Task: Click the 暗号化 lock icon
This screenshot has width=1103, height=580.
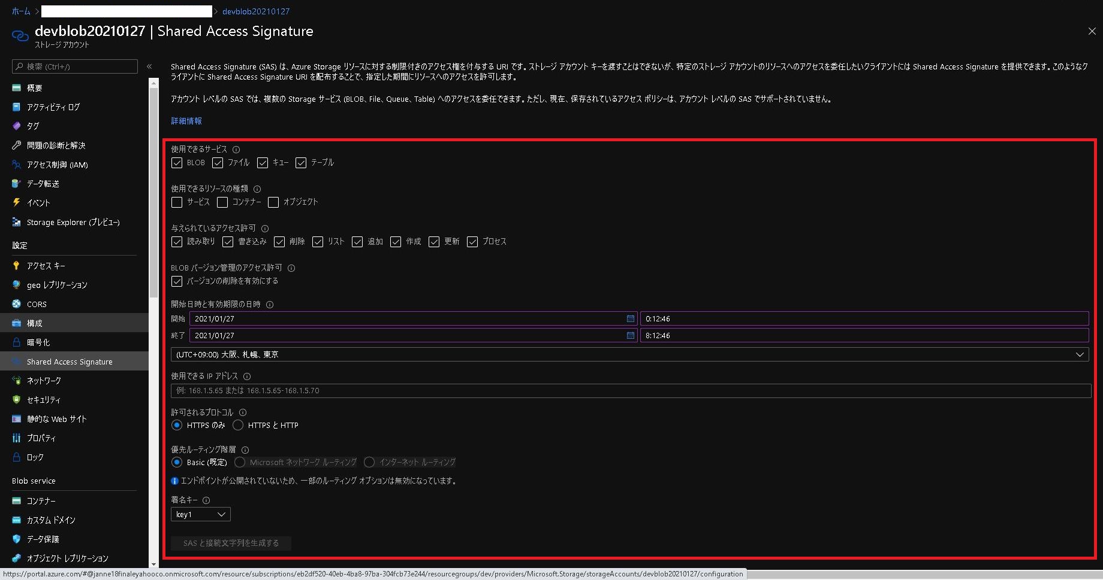Action: (x=17, y=342)
